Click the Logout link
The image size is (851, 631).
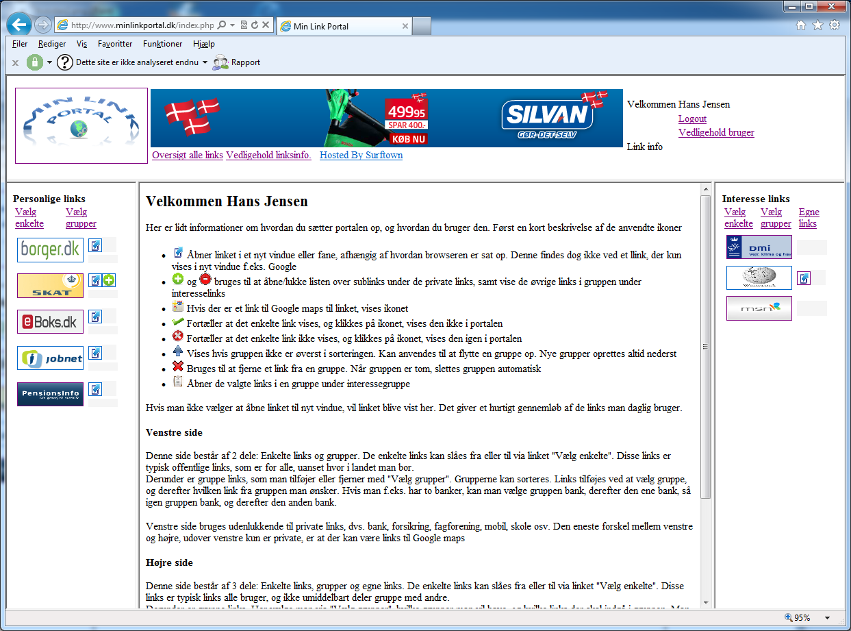(692, 119)
